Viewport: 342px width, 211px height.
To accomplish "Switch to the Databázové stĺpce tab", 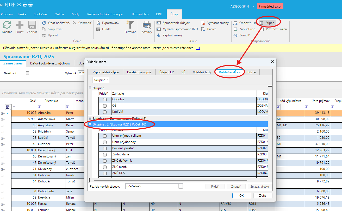I will click(x=139, y=72).
